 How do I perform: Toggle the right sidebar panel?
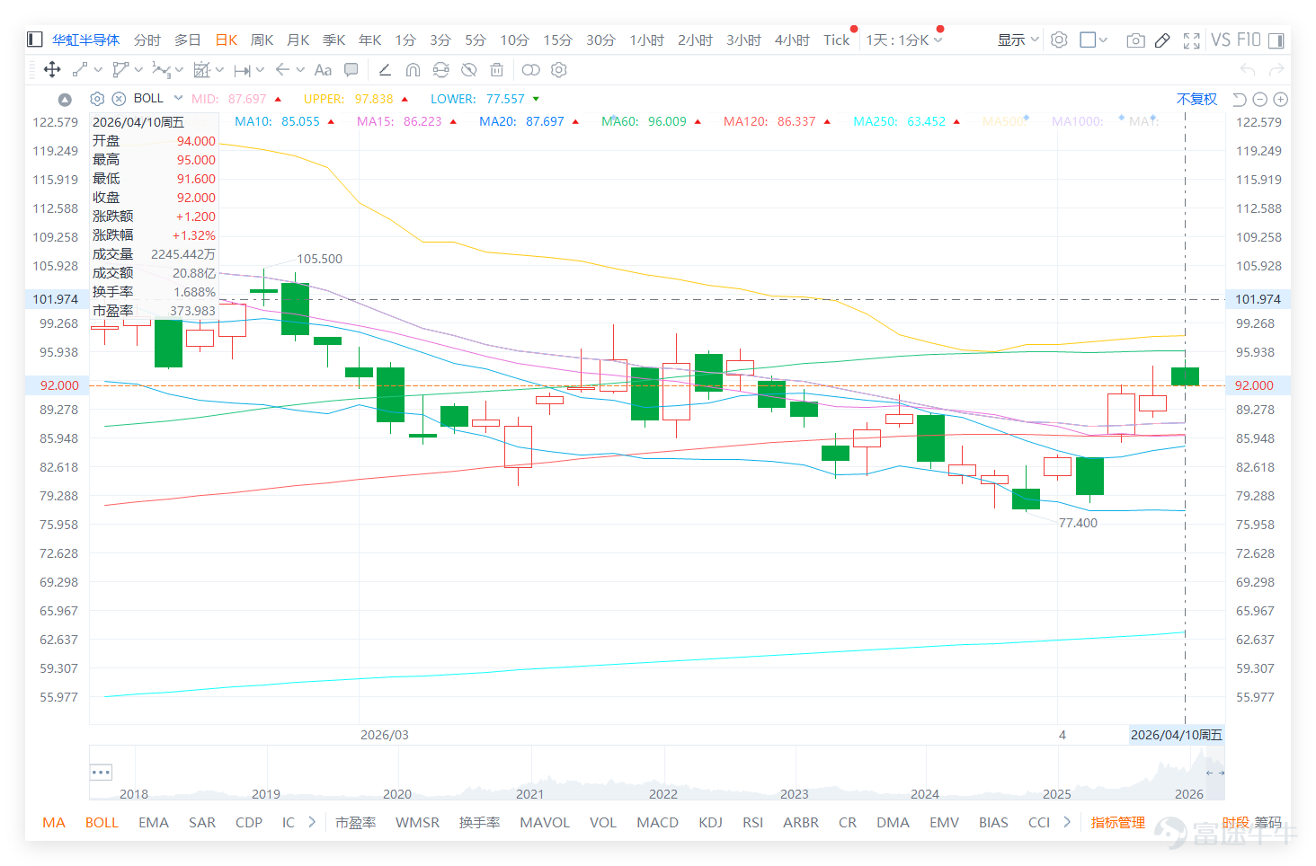pyautogui.click(x=1275, y=40)
